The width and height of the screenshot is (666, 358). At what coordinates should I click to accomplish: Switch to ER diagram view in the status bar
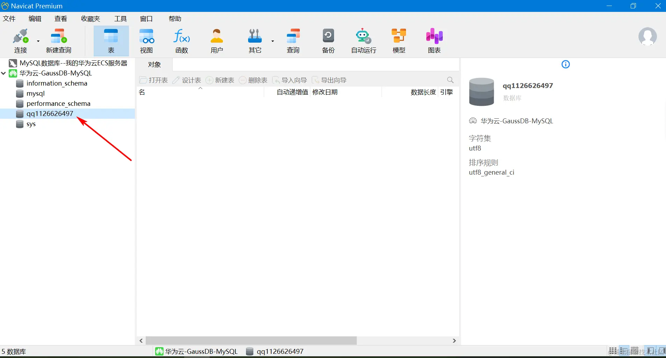(635, 351)
